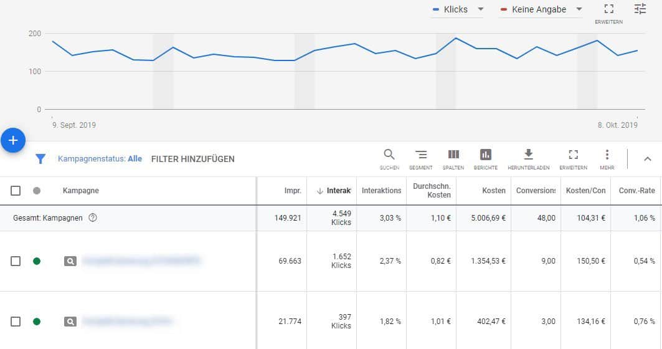662x349 pixels.
Task: Open the Klicks metric dropdown
Action: 458,9
